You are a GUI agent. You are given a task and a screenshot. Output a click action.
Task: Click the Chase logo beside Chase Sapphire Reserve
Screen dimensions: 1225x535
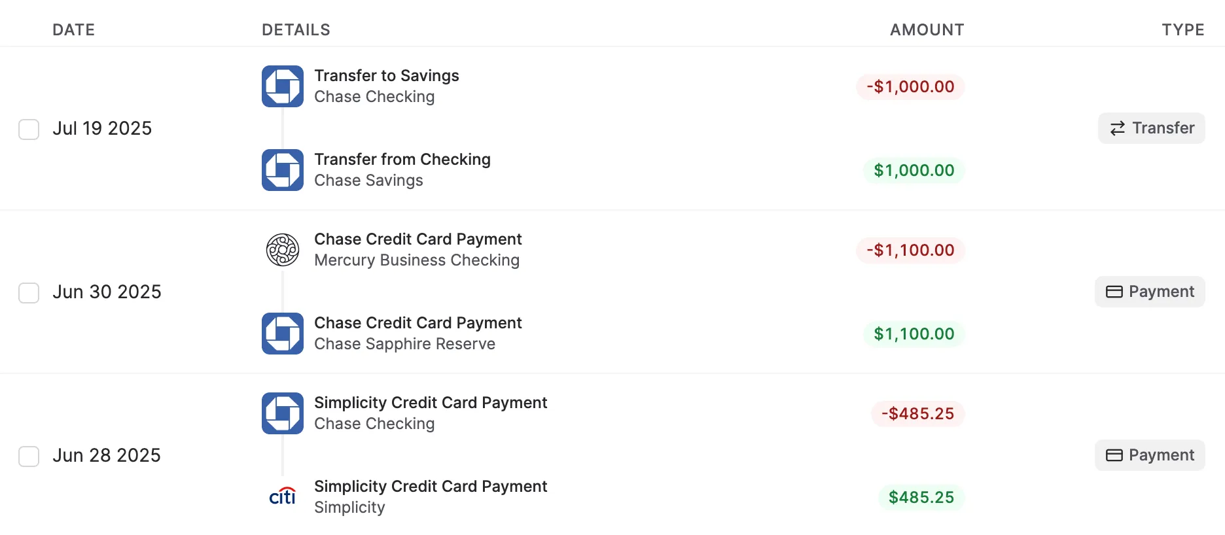click(282, 333)
